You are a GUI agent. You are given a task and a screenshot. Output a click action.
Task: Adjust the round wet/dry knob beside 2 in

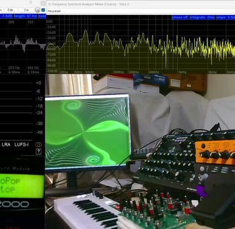38,10
